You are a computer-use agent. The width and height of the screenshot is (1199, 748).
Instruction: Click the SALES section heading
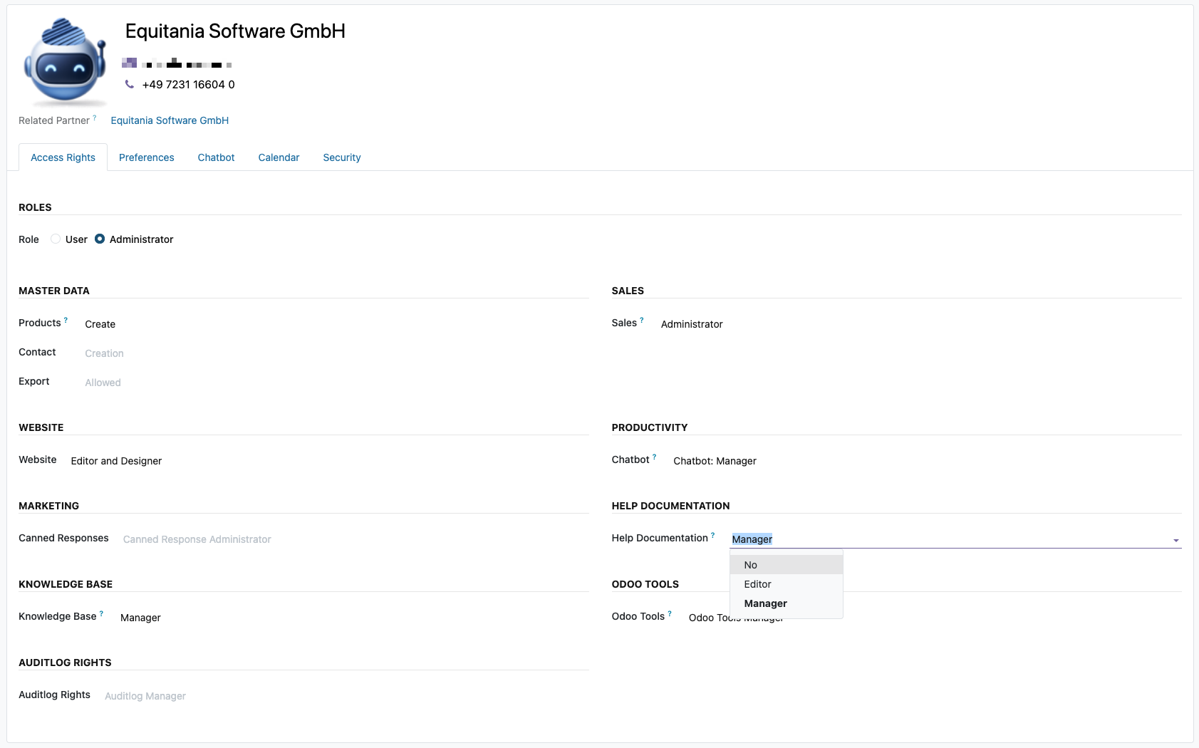tap(628, 291)
